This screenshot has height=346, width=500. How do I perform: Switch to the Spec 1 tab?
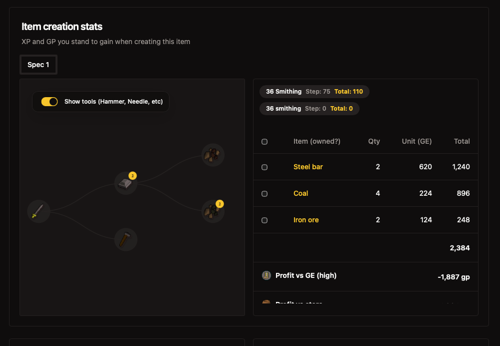tap(38, 65)
